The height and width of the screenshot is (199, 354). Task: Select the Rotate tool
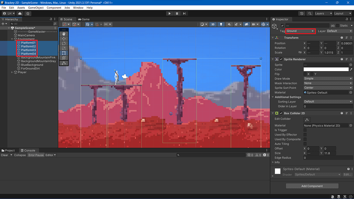(64, 44)
